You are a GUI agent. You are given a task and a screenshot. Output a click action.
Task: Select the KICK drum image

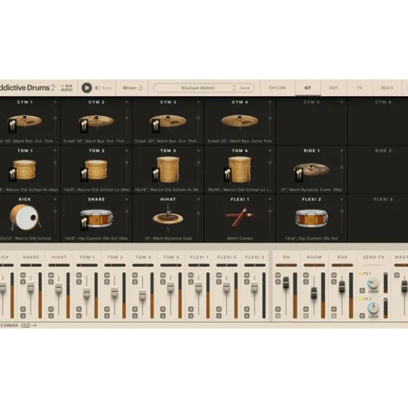[x=25, y=217]
